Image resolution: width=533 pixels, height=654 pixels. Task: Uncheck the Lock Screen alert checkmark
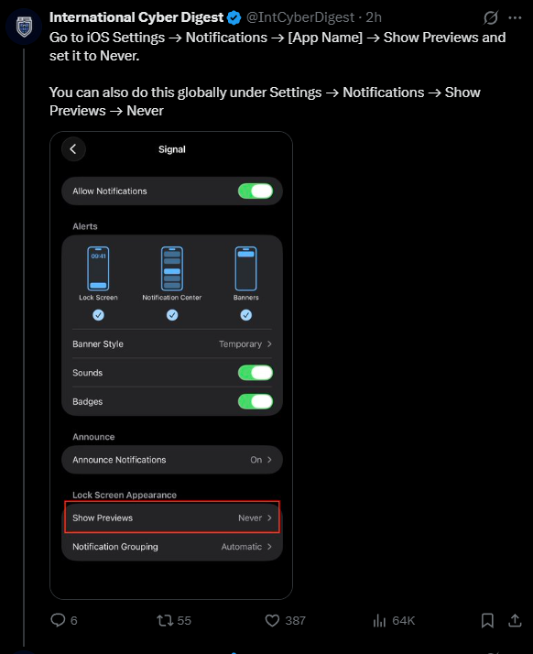click(x=98, y=315)
